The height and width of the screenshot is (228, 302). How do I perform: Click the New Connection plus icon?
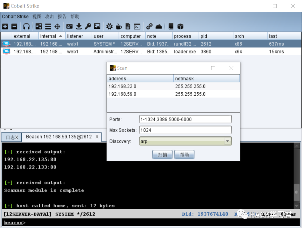point(5,26)
